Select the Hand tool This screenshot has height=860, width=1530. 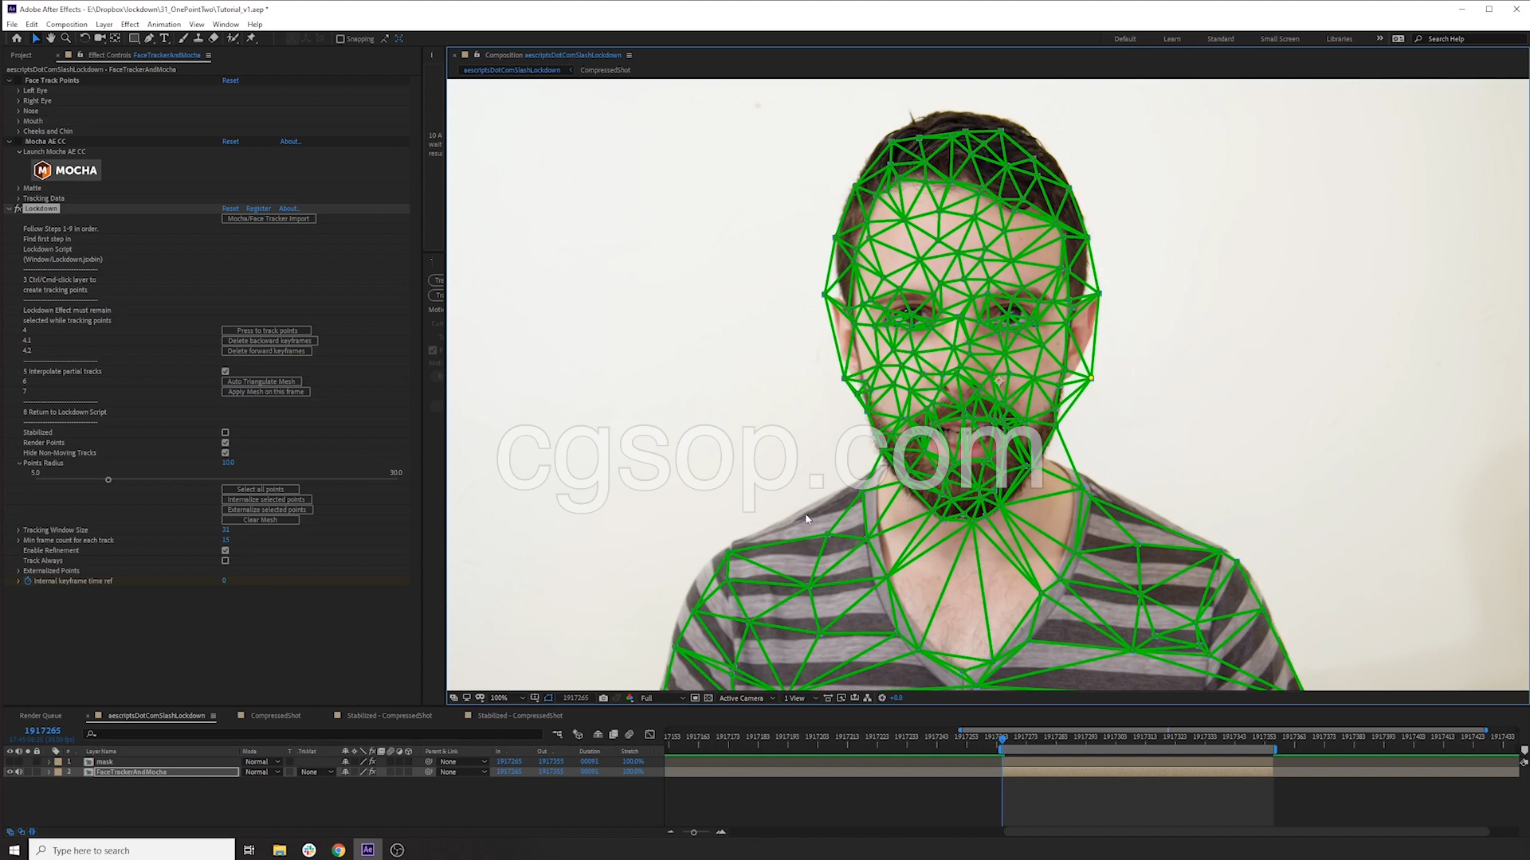(51, 38)
